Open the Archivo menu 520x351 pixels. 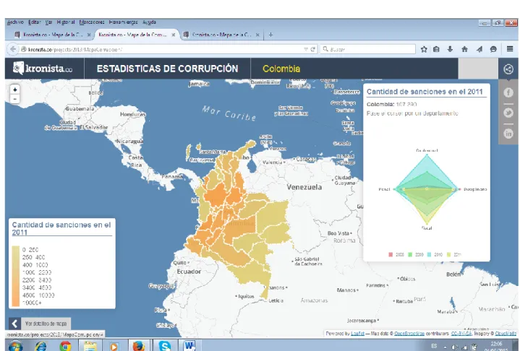click(x=15, y=22)
